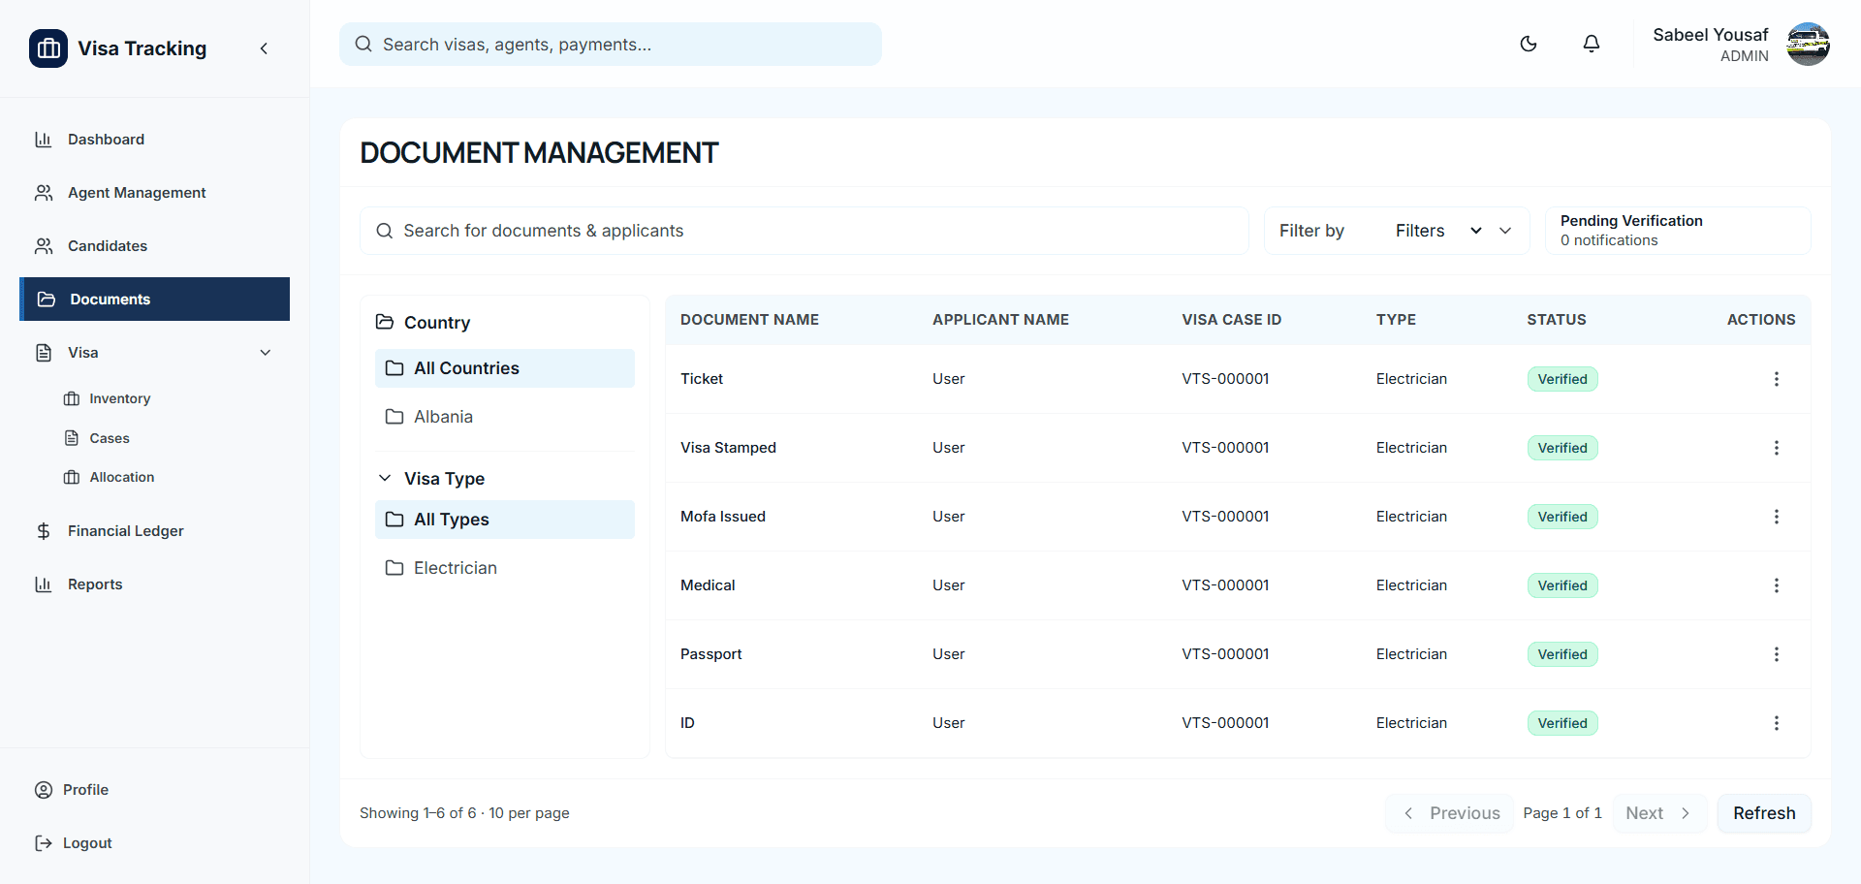Click the Financial Ledger dollar icon
1861x884 pixels.
[x=44, y=531]
